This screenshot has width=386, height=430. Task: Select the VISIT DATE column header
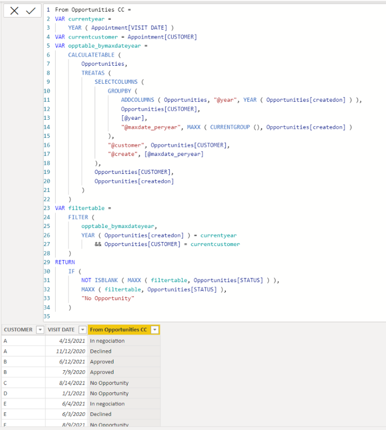tap(61, 329)
